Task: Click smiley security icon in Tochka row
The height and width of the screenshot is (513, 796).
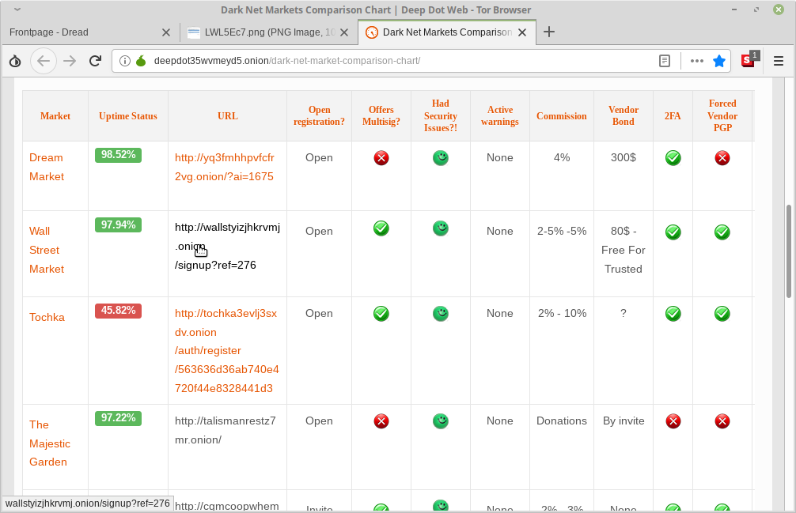Action: pos(441,313)
